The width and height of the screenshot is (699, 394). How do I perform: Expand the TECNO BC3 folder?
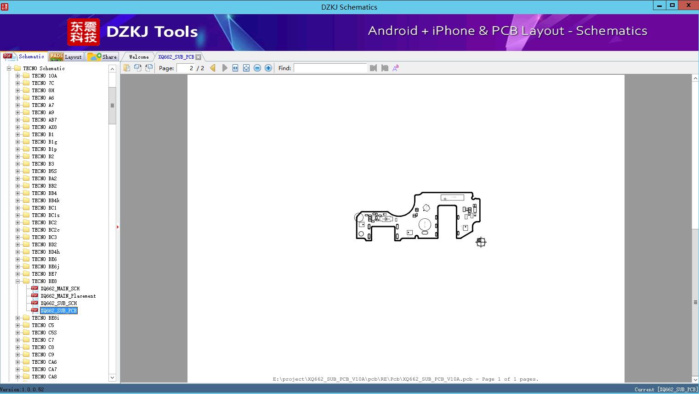pyautogui.click(x=18, y=237)
